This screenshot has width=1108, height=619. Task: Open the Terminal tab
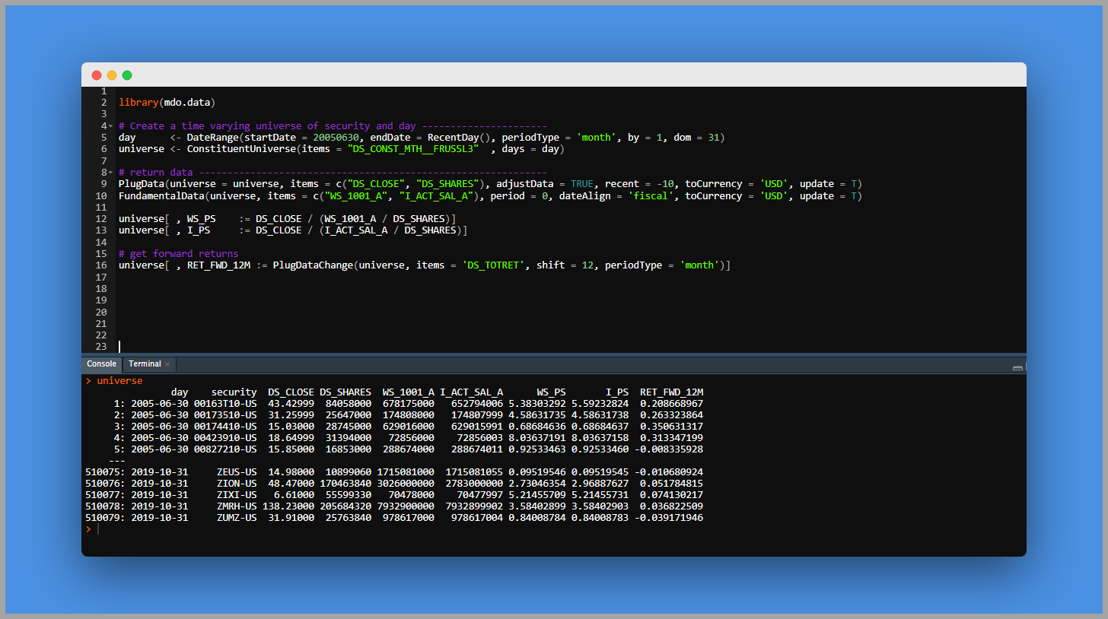[x=145, y=364]
